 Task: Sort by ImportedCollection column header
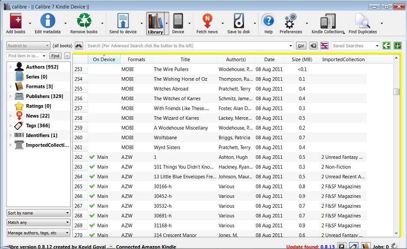(x=343, y=59)
